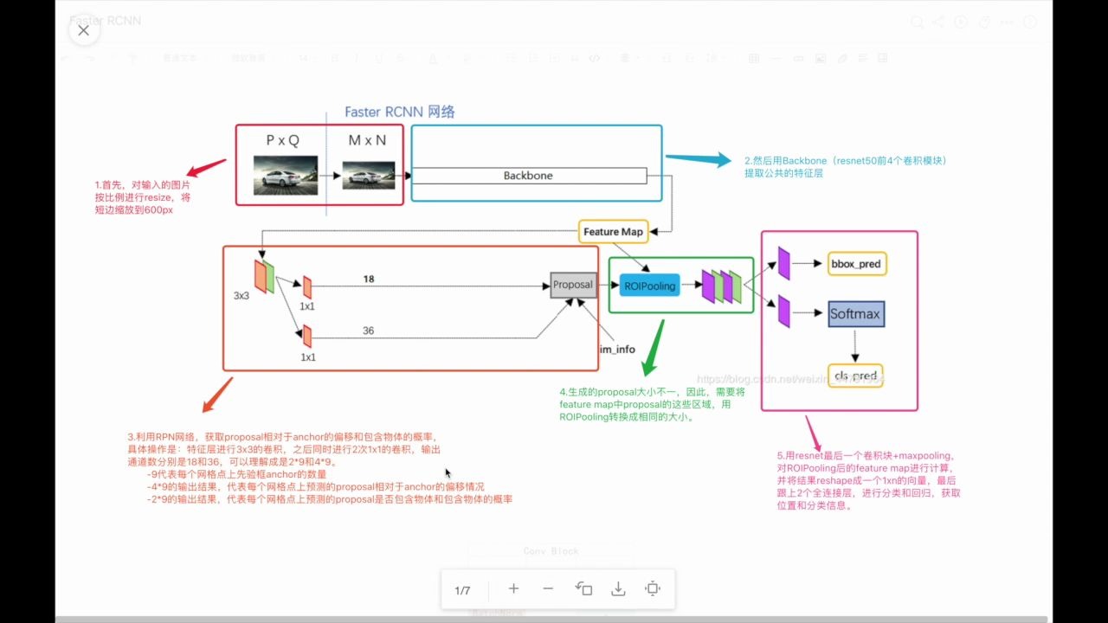
Task: Rotate the page with the rotate icon
Action: pyautogui.click(x=583, y=588)
